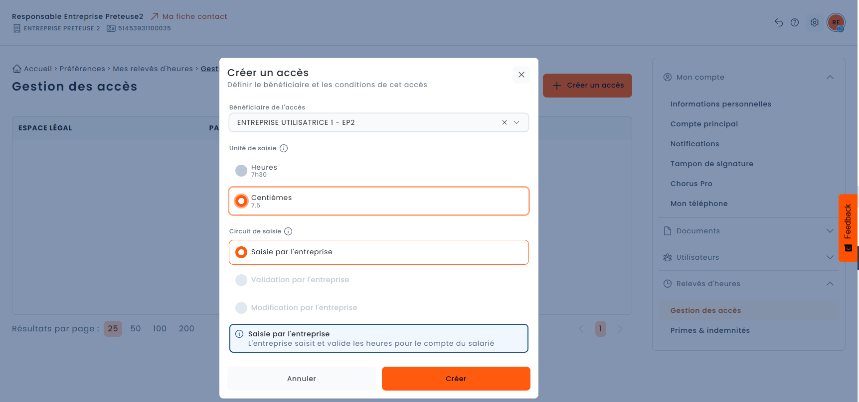Go to Informations personnelles
859x402 pixels.
click(721, 104)
